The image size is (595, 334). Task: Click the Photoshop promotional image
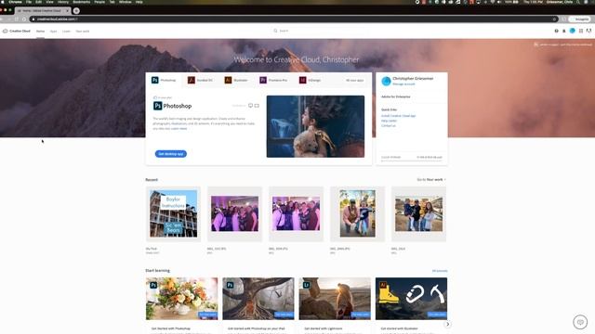point(315,126)
